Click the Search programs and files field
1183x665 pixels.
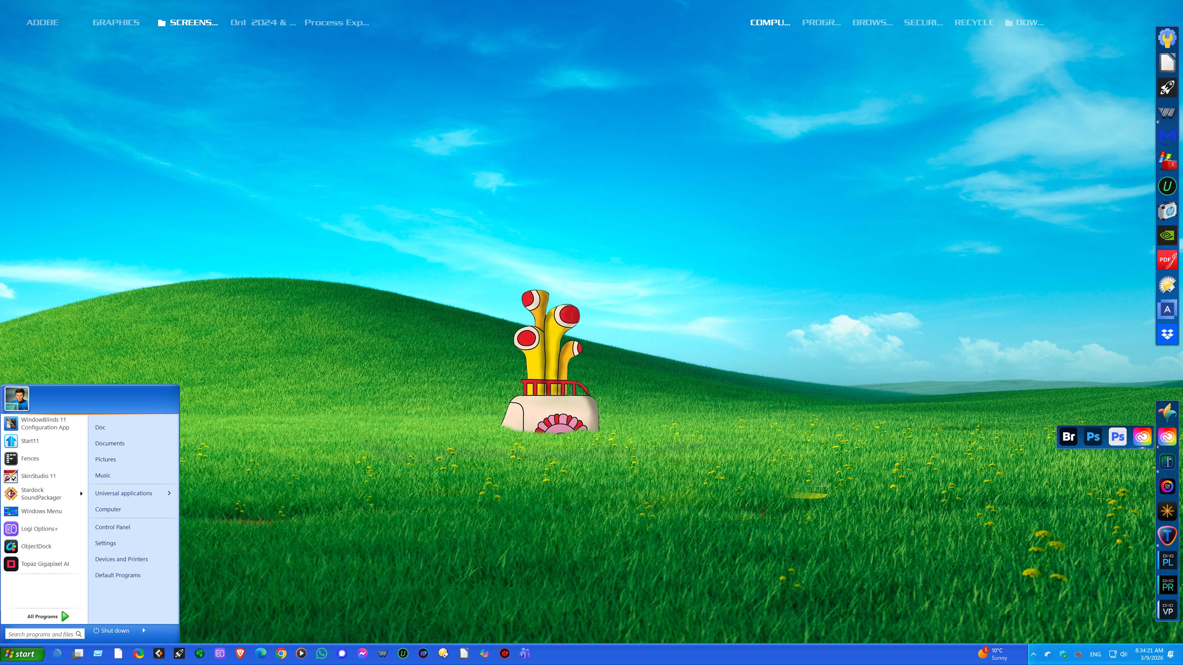pyautogui.click(x=40, y=634)
